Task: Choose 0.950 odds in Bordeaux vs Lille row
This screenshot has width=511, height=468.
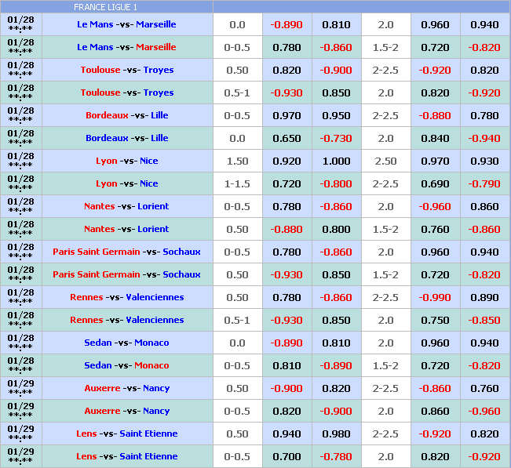Action: (x=336, y=115)
